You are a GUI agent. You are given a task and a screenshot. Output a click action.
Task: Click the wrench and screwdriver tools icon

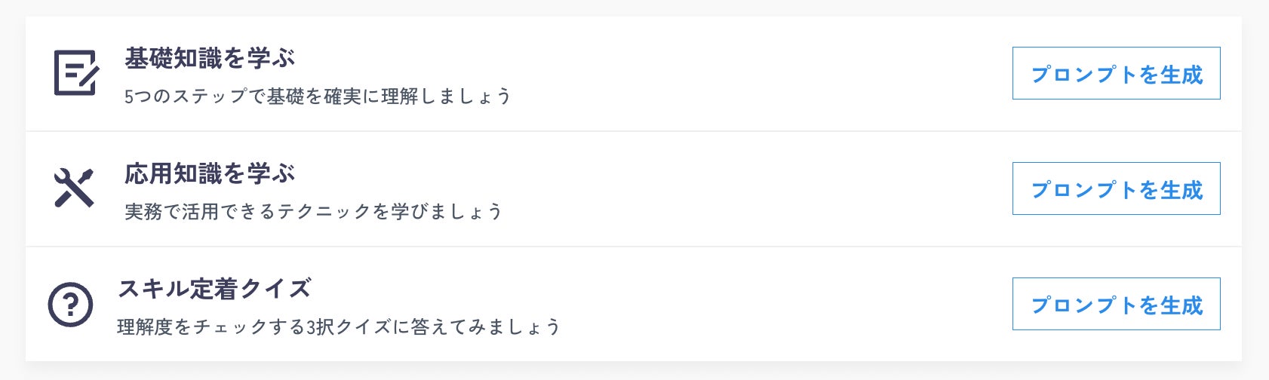tap(74, 188)
